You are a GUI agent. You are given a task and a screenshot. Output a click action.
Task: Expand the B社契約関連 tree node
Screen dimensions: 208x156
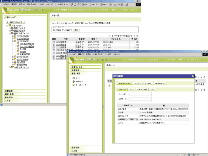[x=13, y=39]
